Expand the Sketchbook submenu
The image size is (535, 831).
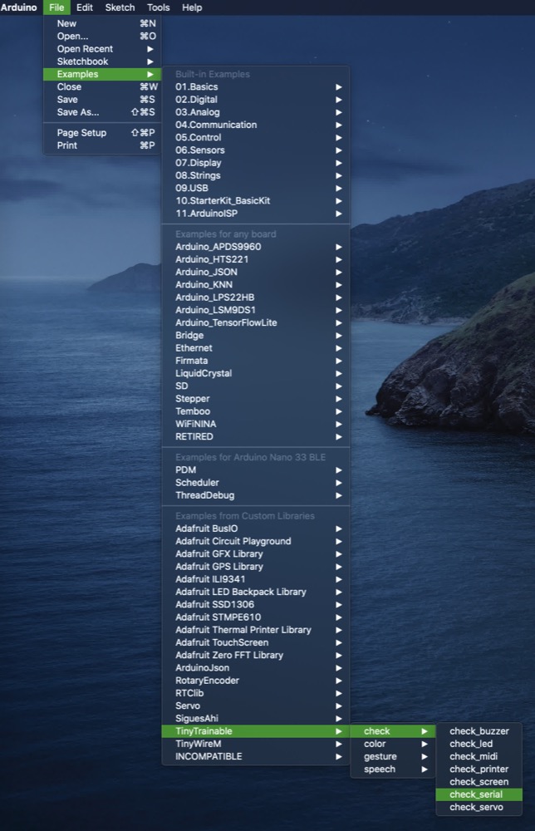click(82, 61)
